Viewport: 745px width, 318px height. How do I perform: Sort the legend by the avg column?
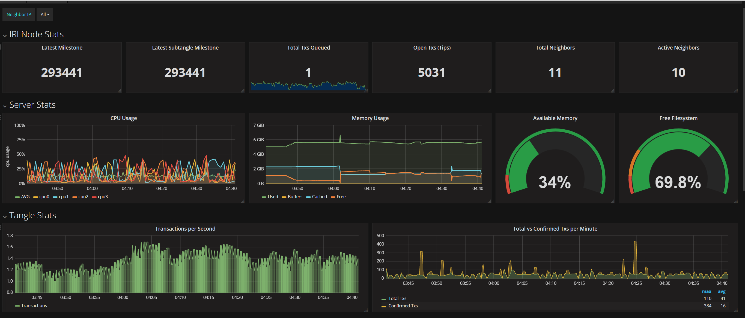[x=722, y=291]
